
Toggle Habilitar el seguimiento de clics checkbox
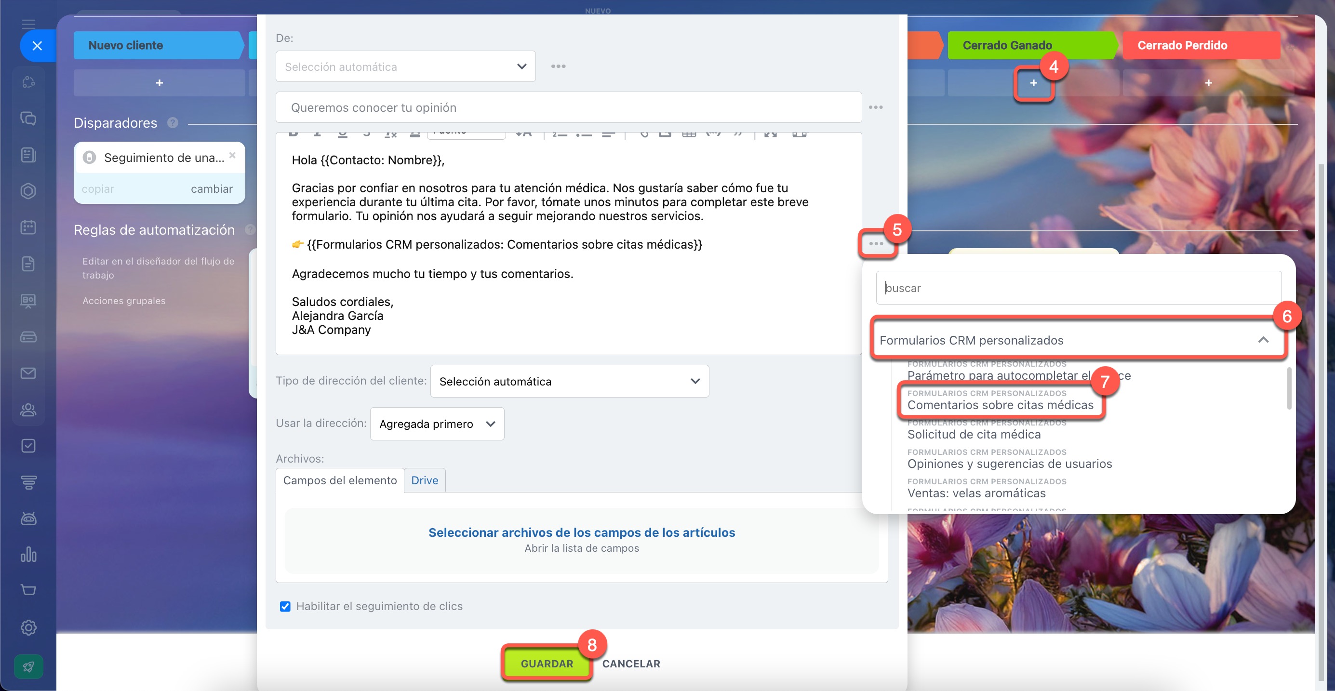(285, 607)
